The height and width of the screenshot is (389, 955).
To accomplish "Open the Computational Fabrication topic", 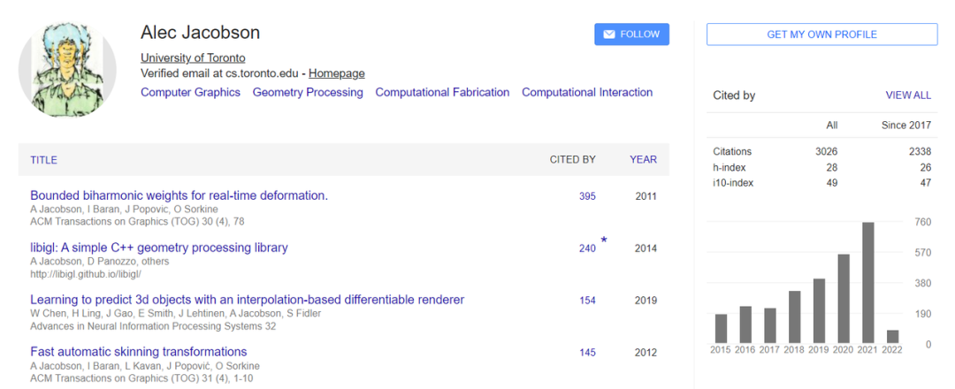I will click(442, 92).
